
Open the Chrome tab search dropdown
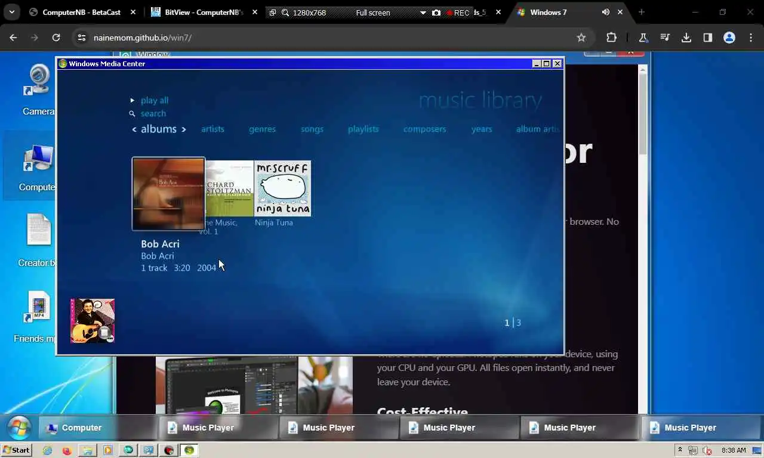12,12
